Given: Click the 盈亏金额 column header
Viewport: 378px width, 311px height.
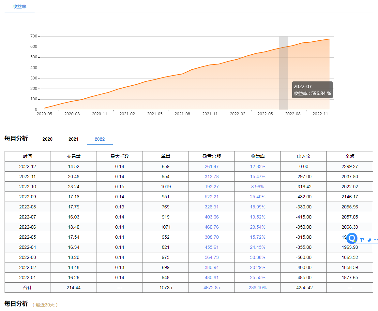Looking at the screenshot, I should coord(212,156).
